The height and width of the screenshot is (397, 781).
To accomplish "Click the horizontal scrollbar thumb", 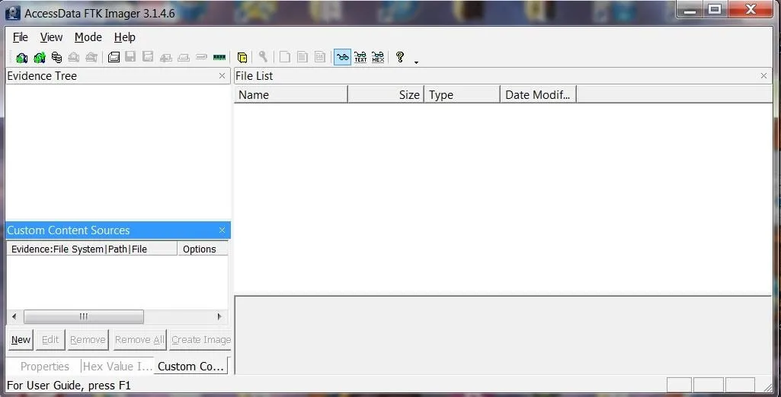I will click(84, 316).
